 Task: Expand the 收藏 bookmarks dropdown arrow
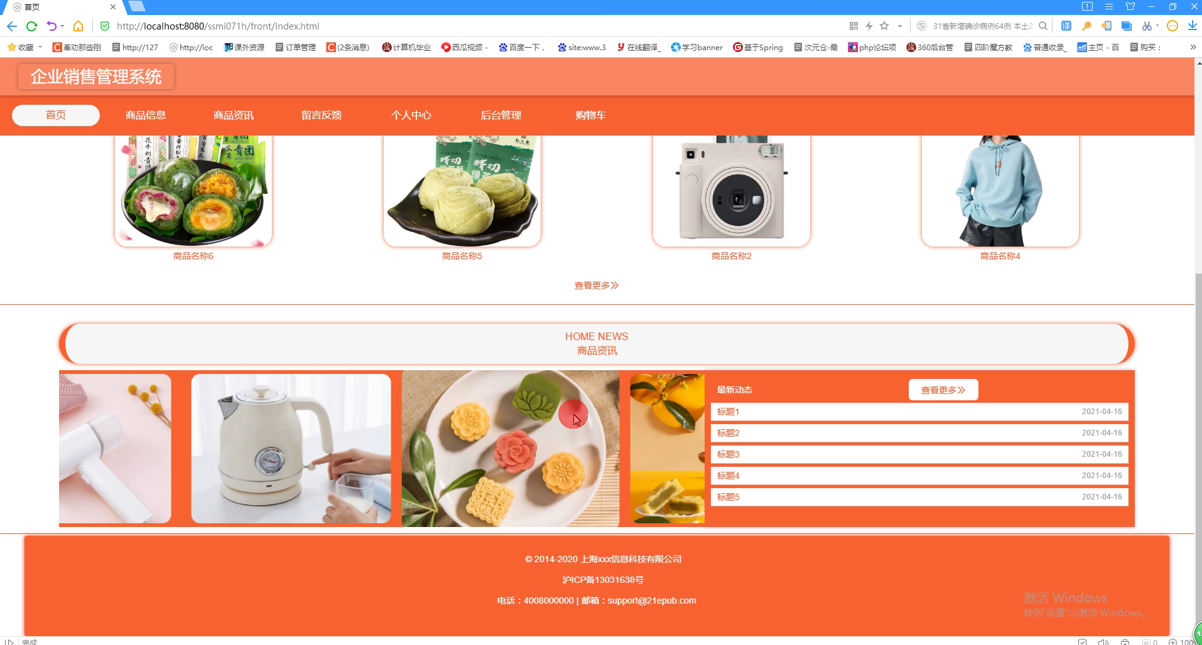click(x=40, y=47)
